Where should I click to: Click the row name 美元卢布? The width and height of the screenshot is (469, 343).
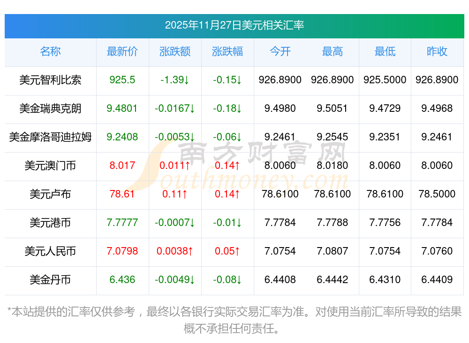50,194
